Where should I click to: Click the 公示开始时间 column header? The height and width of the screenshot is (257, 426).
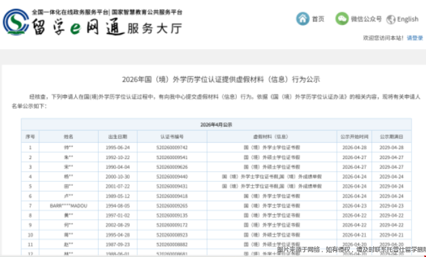tap(354, 137)
